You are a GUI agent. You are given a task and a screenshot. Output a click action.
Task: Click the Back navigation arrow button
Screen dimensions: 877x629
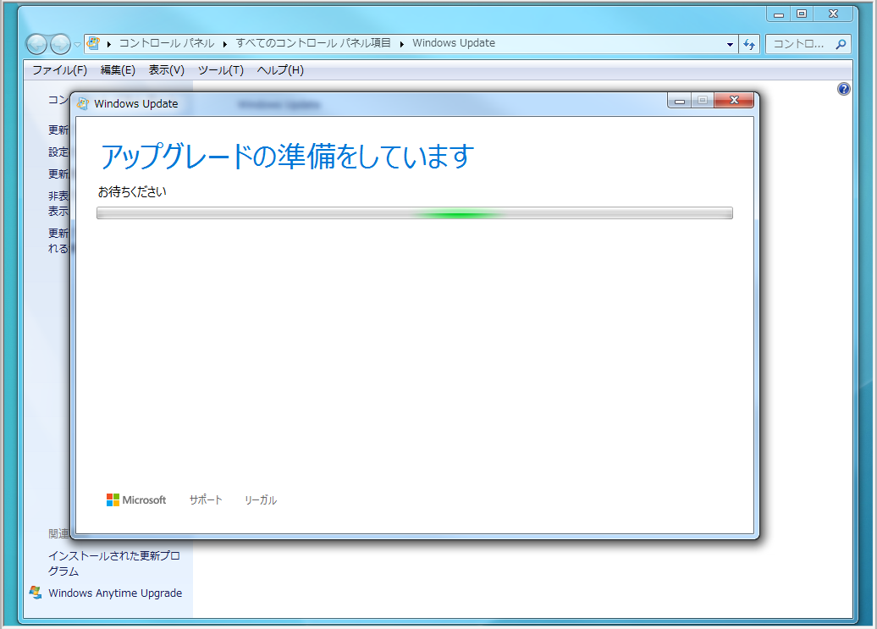pyautogui.click(x=36, y=44)
